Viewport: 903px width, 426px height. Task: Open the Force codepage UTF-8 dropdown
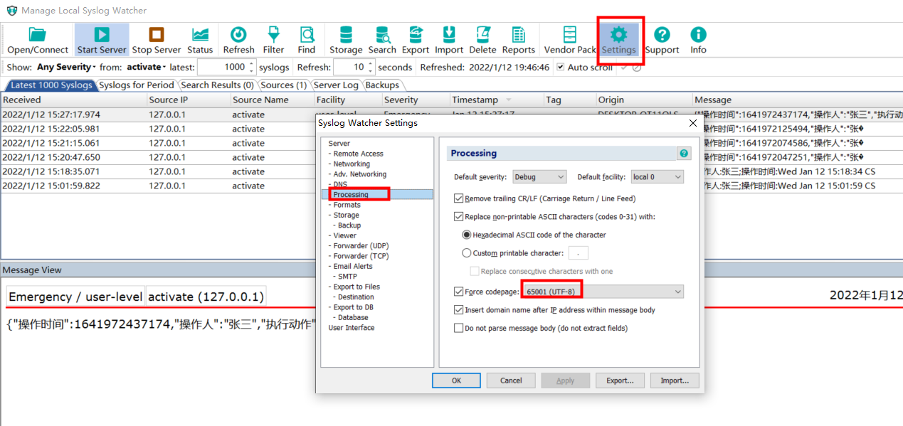pos(603,292)
